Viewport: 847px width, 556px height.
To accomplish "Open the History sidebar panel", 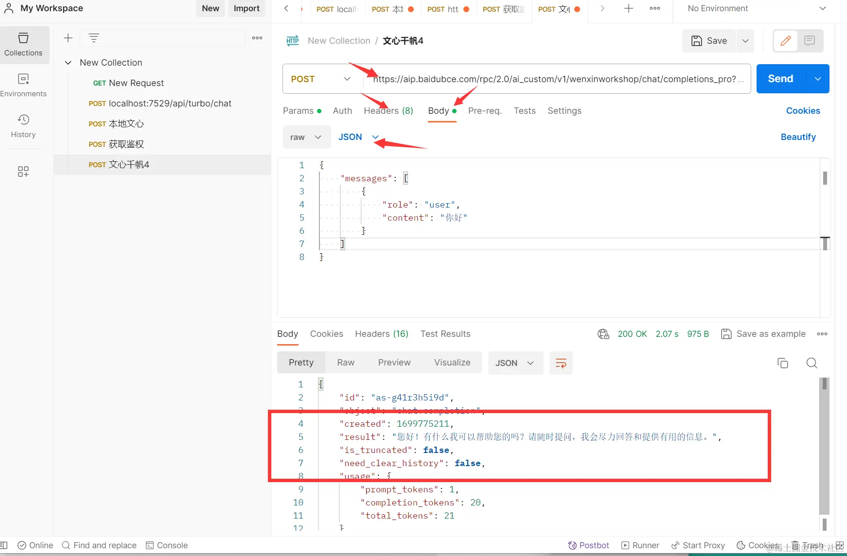I will pyautogui.click(x=23, y=126).
